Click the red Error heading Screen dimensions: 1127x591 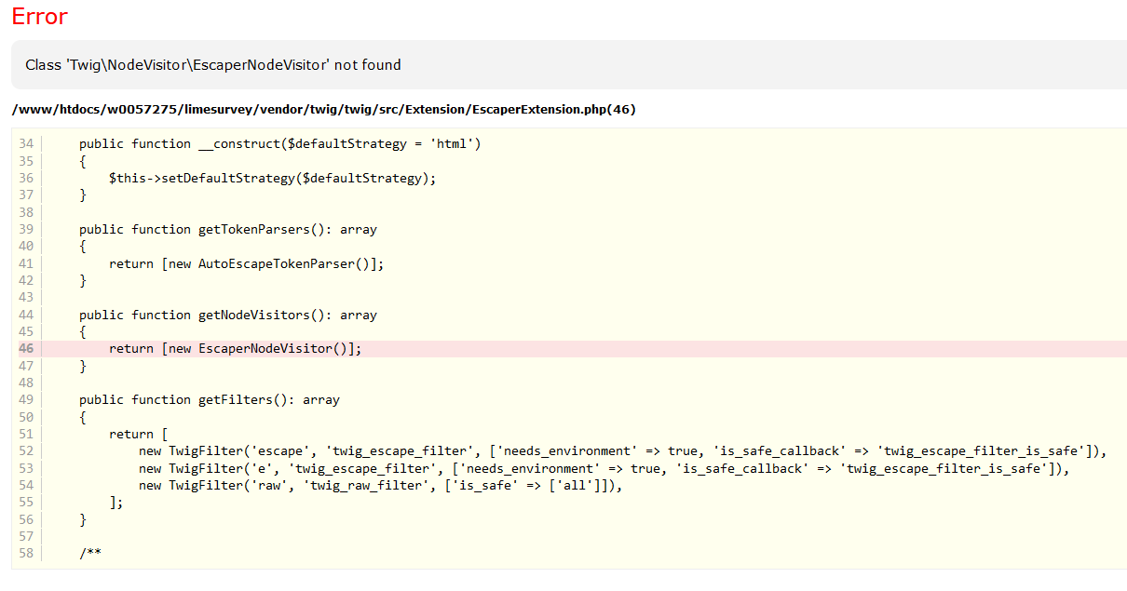(39, 17)
